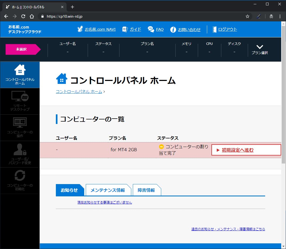Follow the コントロールパネル ホーム breadcrumb link

[79, 92]
